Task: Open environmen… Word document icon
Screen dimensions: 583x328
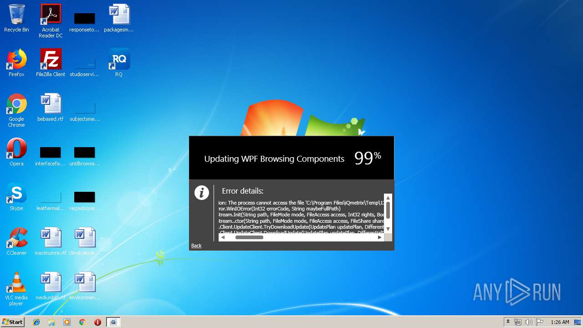Action: (84, 286)
